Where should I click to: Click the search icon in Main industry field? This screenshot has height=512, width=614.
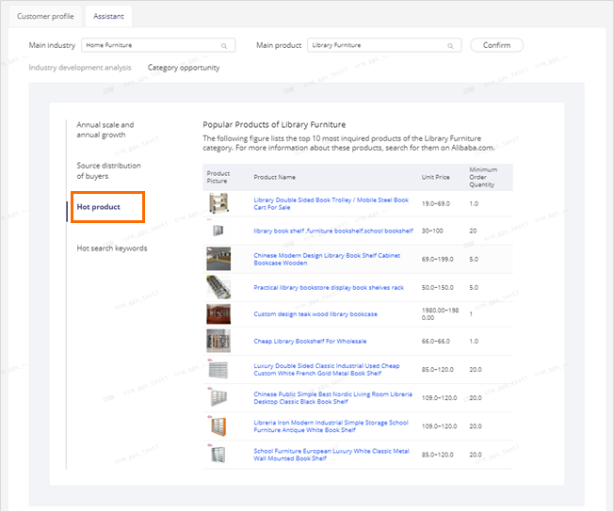pos(224,46)
